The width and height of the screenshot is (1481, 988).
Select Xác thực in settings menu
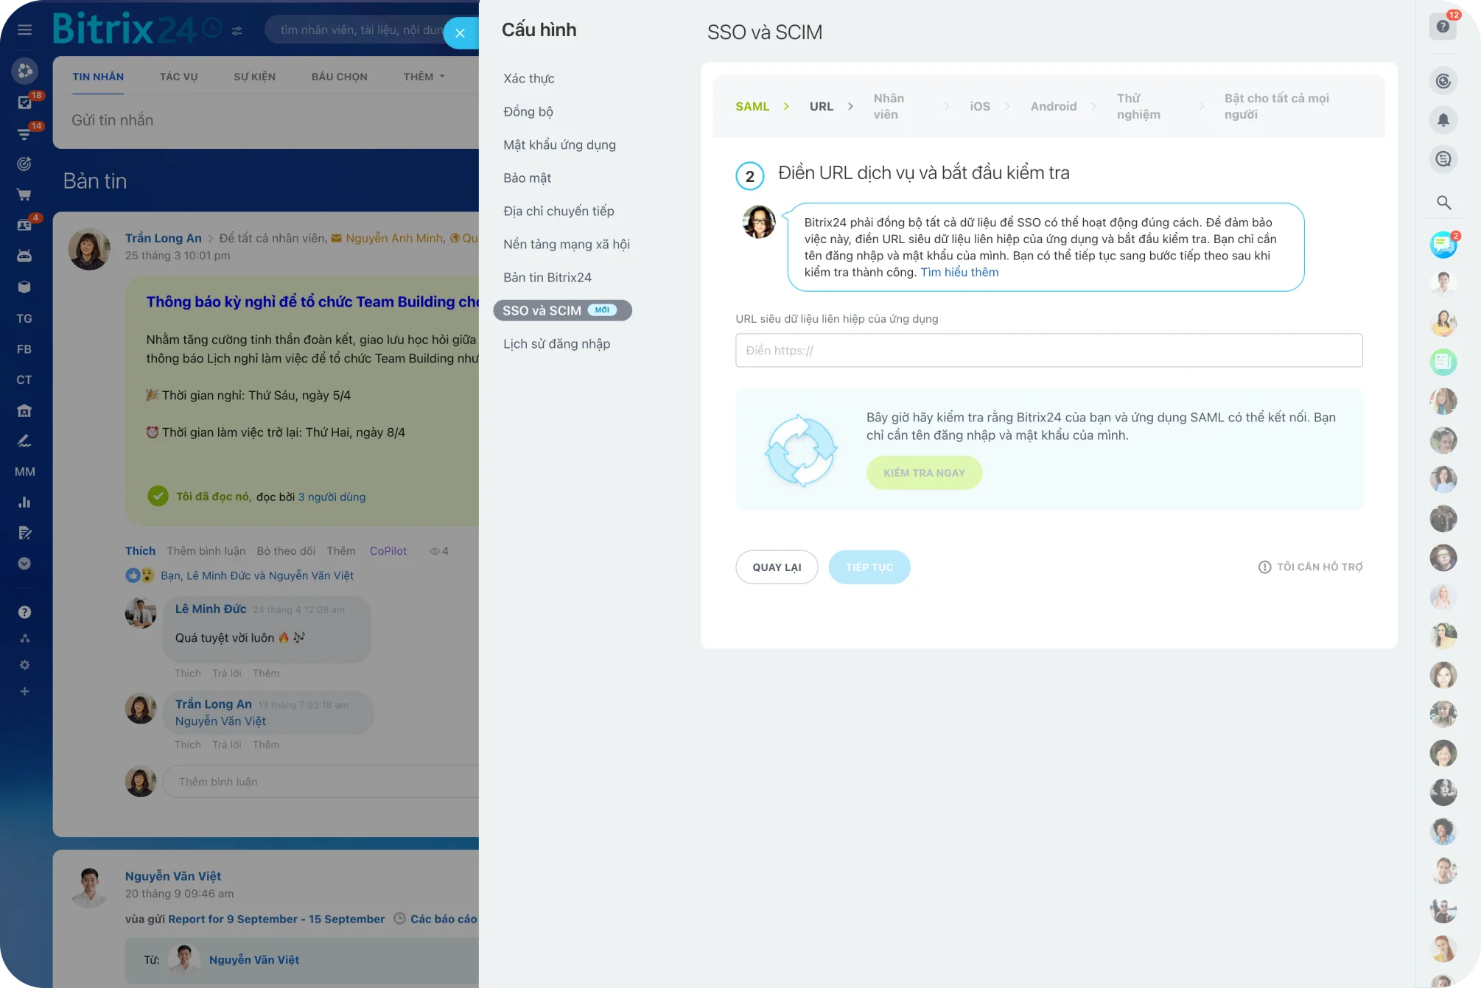528,79
